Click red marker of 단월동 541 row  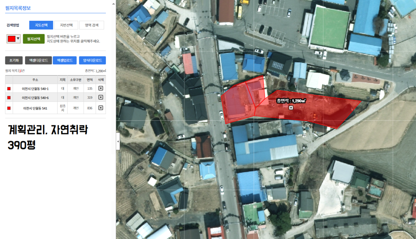point(9,108)
